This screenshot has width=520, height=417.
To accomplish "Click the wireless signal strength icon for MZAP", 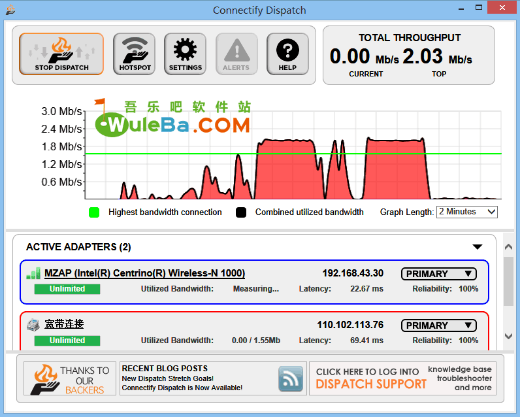I will 33,273.
